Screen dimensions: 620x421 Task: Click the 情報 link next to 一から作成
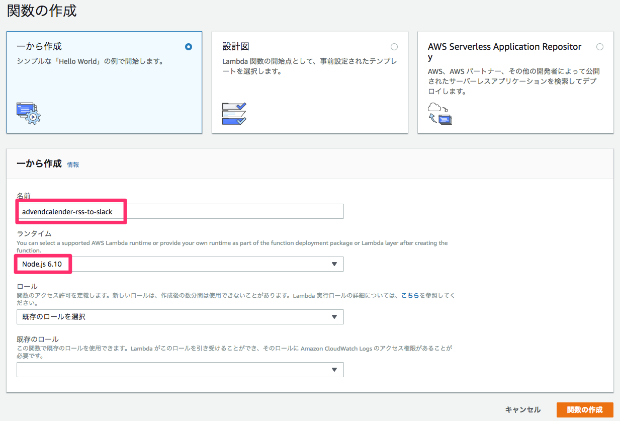73,164
